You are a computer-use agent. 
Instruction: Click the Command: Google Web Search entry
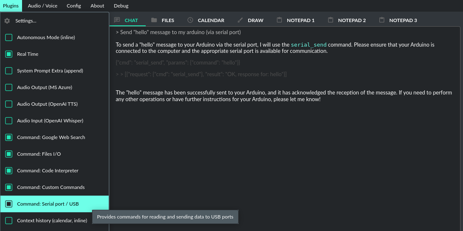pos(51,137)
